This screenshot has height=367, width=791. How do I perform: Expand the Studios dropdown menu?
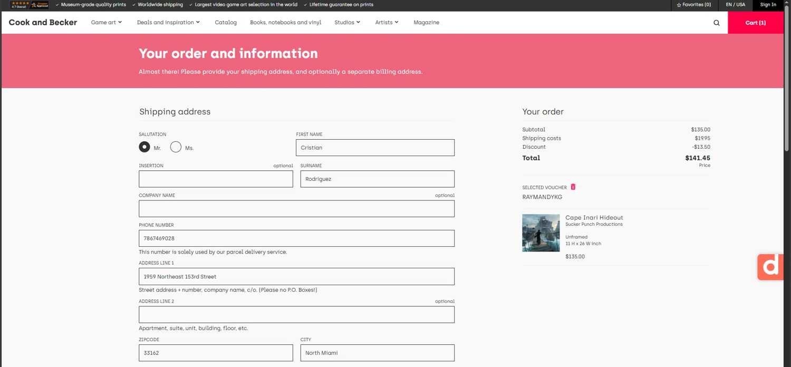tap(347, 23)
